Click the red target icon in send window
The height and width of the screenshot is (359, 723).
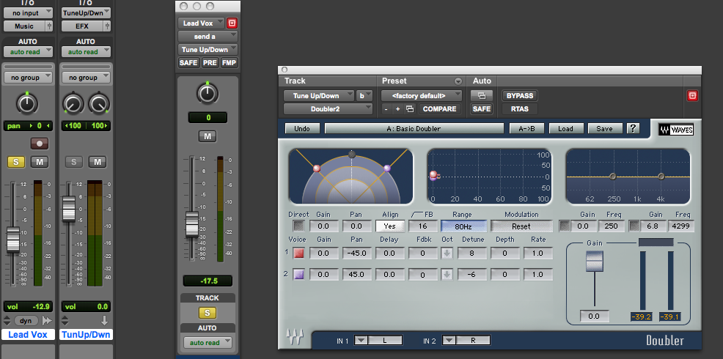tap(232, 23)
